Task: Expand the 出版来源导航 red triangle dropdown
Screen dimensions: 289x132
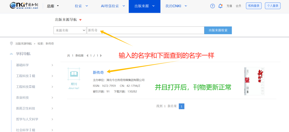Action: pos(80,20)
